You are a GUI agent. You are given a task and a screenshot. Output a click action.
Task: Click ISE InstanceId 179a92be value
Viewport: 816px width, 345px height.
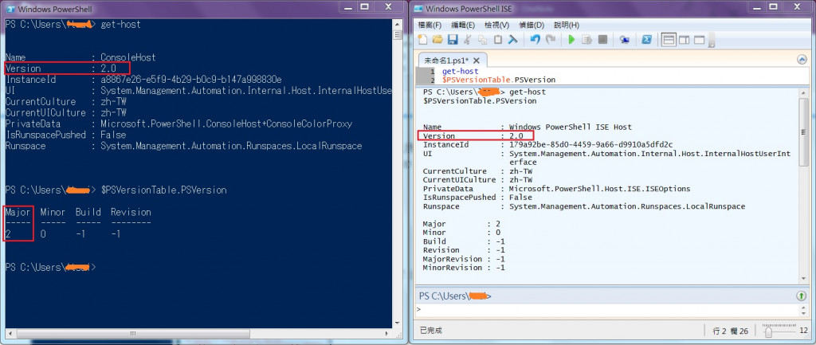coord(590,144)
